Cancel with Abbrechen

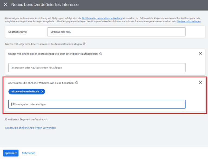click(28, 153)
